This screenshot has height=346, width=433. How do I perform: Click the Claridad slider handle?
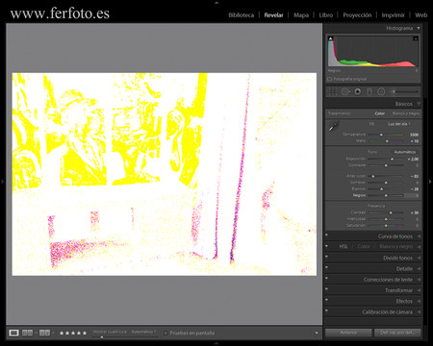click(391, 213)
